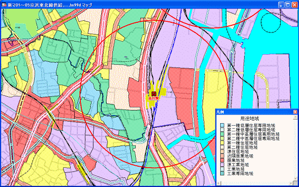Click the legend vertical scrollbar up arrow
Viewport: 299px width, 187px height.
295,117
